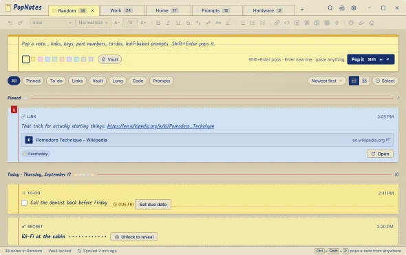Screen dimensions: 406x255
Task: Choose the teal note color swatch
Action: coord(76,59)
